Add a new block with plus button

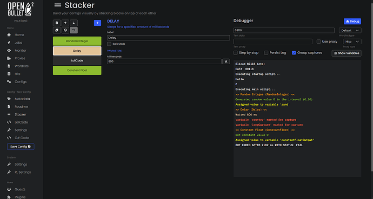(97, 23)
